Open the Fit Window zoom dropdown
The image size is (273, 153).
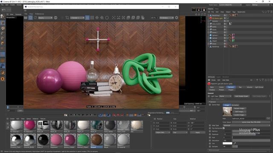[x=167, y=18]
